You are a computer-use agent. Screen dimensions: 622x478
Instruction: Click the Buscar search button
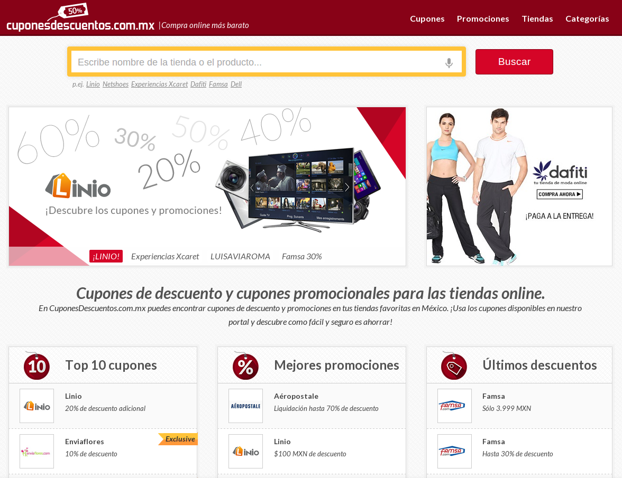coord(514,62)
